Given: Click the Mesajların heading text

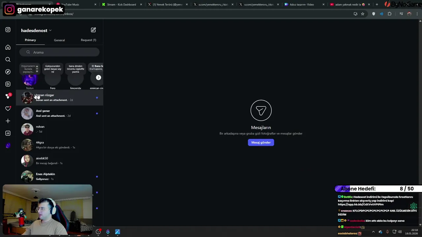Looking at the screenshot, I should (x=261, y=128).
